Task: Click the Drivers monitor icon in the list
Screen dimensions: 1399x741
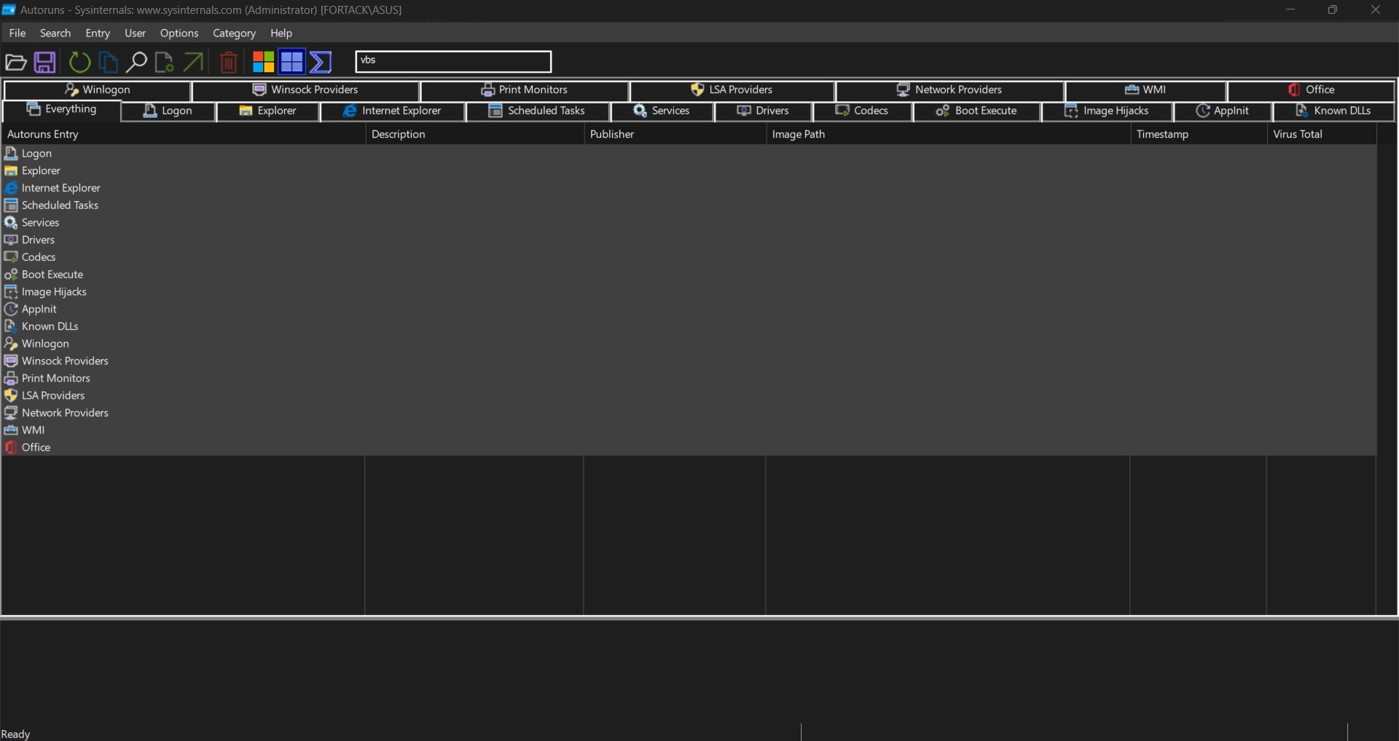Action: click(11, 240)
